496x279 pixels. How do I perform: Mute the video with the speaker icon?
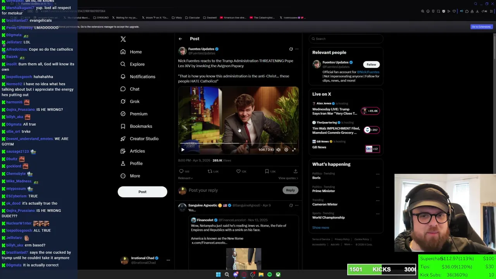click(278, 150)
